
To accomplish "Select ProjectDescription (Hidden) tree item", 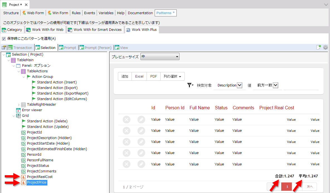I will tap(49, 138).
